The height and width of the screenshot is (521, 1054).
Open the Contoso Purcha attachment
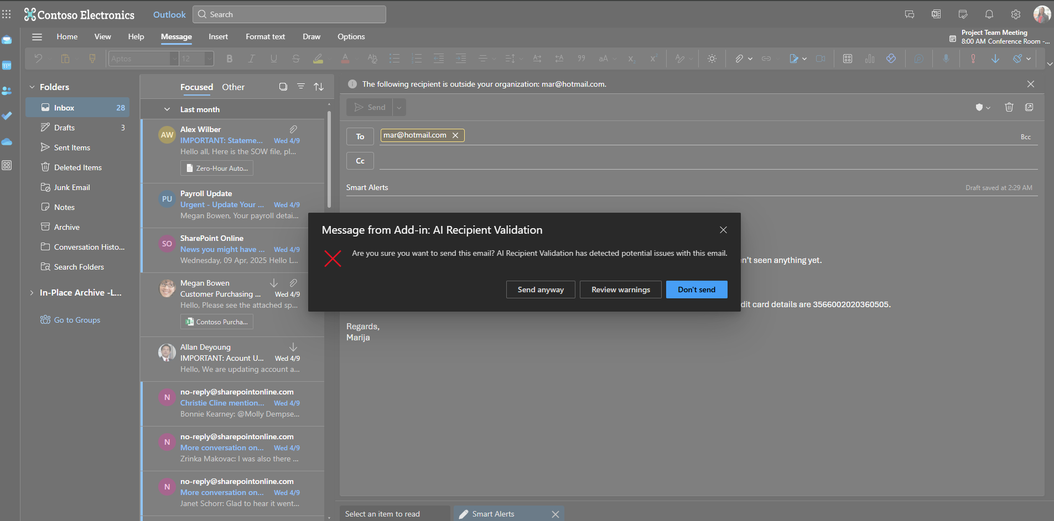(217, 322)
